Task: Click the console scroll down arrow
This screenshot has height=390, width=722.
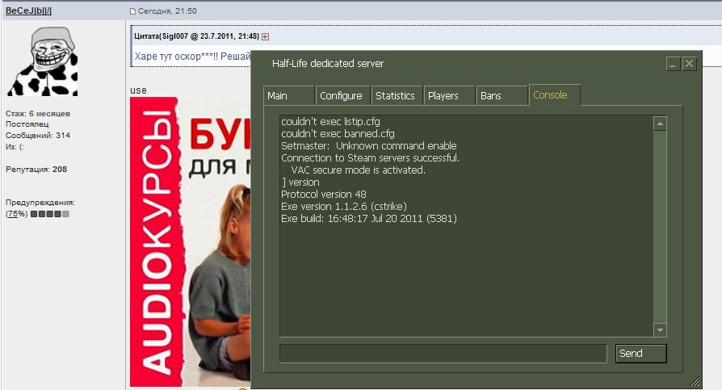Action: point(660,329)
